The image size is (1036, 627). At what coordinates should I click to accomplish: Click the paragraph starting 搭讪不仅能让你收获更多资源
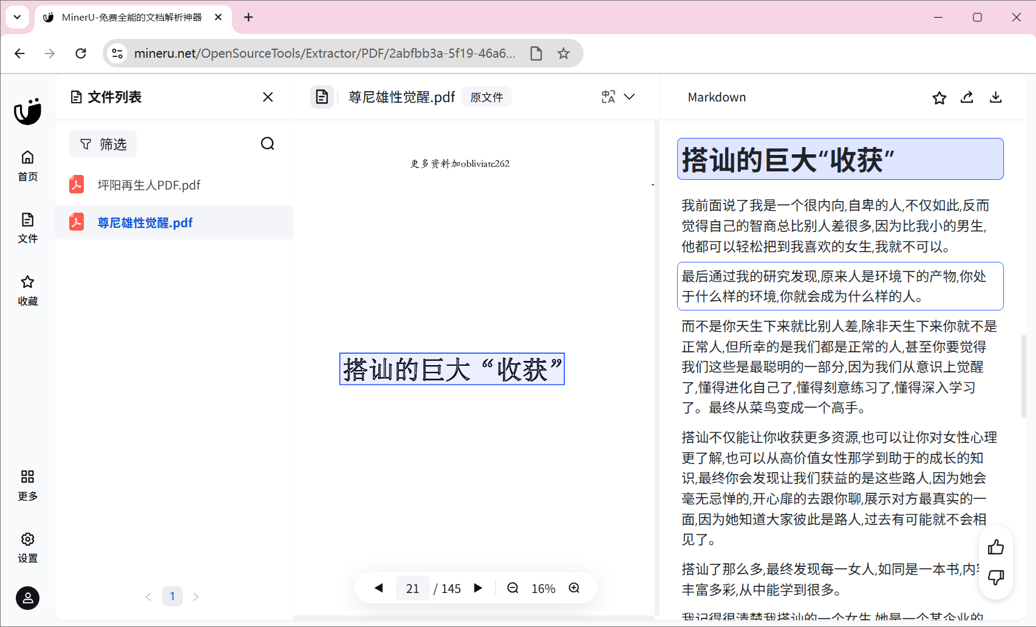pyautogui.click(x=840, y=488)
